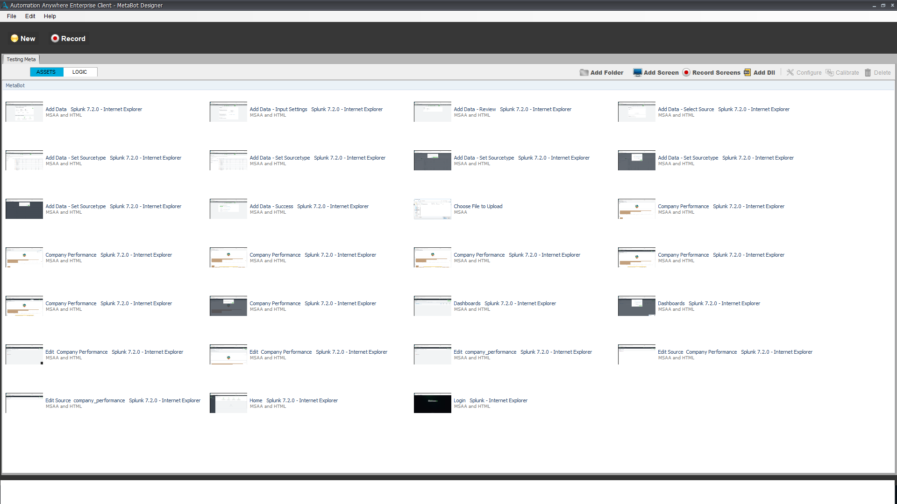Open the File menu

(12, 16)
